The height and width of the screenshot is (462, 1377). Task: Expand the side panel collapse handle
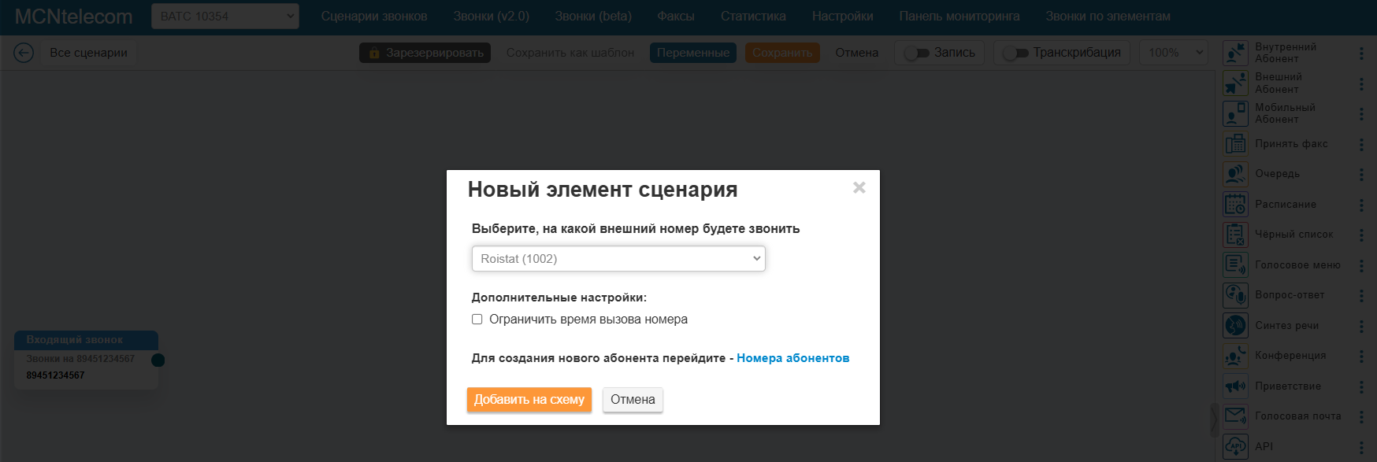point(1214,419)
